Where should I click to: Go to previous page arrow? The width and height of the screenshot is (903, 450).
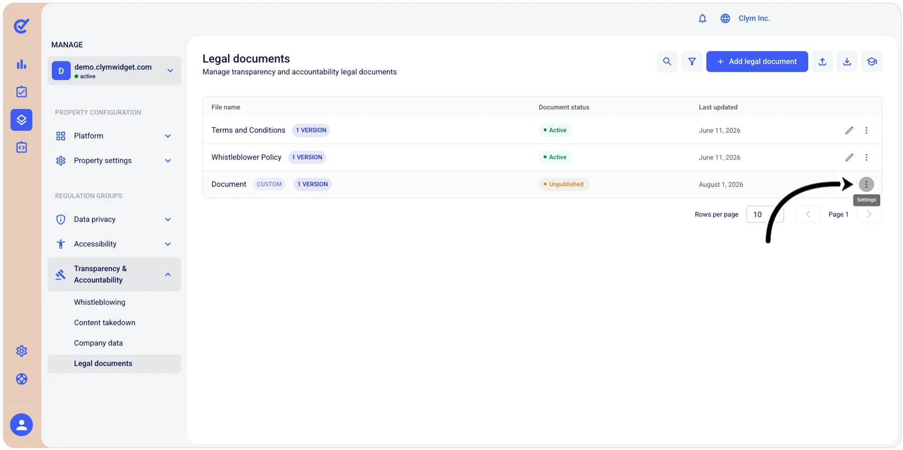click(808, 214)
